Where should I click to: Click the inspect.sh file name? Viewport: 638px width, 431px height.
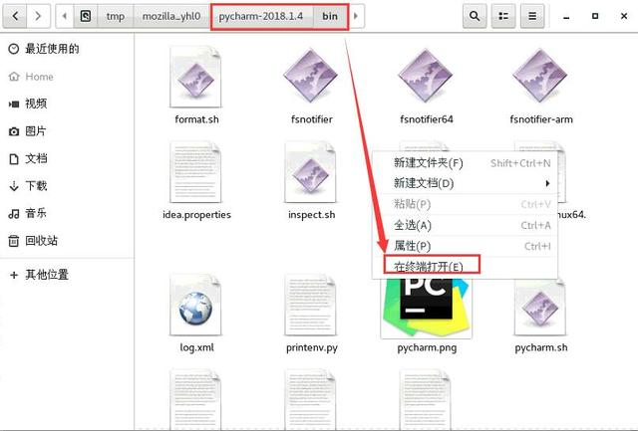point(312,214)
